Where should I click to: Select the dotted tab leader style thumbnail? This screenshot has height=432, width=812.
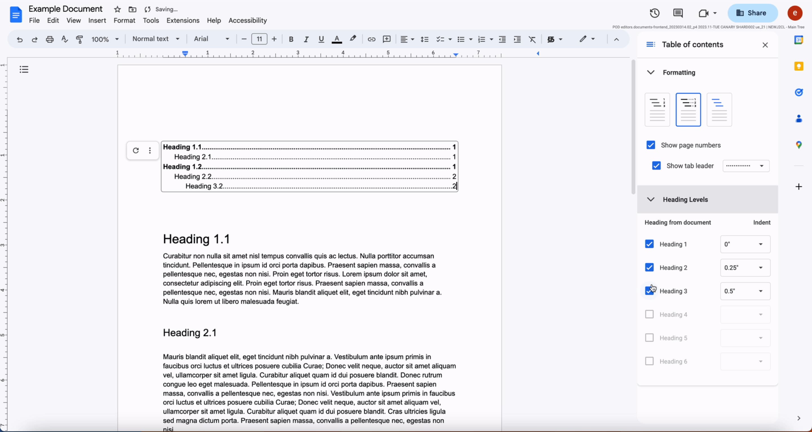pyautogui.click(x=688, y=109)
